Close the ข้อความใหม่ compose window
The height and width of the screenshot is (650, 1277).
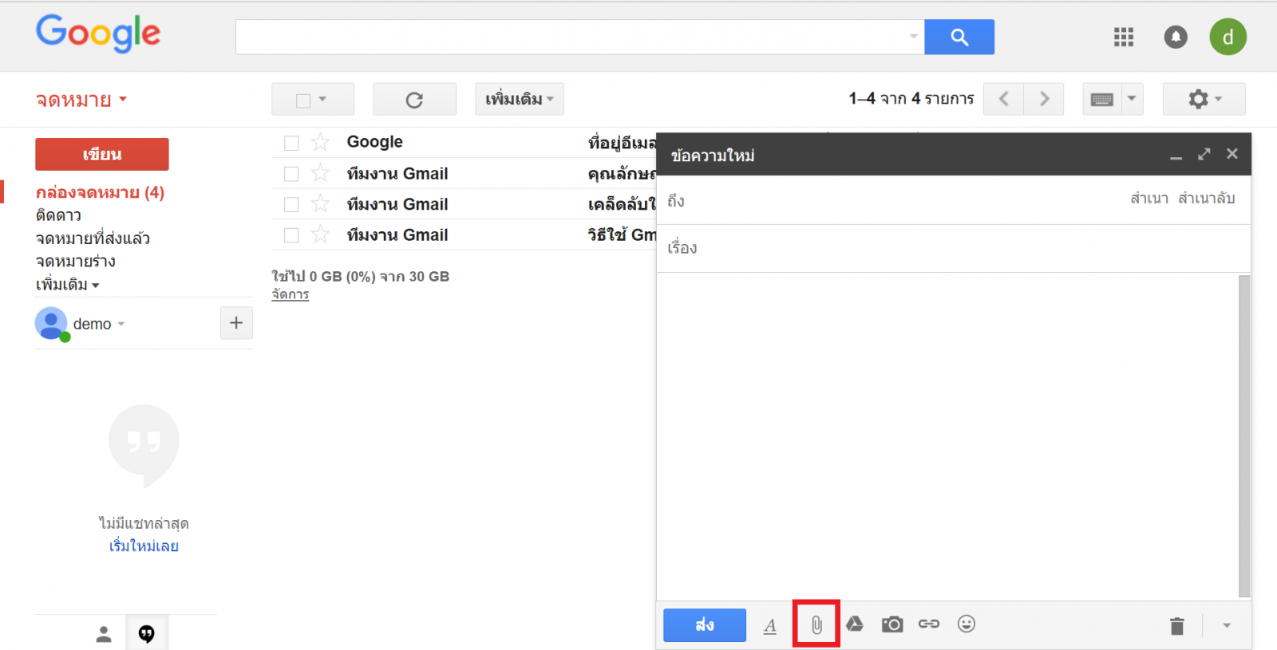click(1232, 154)
